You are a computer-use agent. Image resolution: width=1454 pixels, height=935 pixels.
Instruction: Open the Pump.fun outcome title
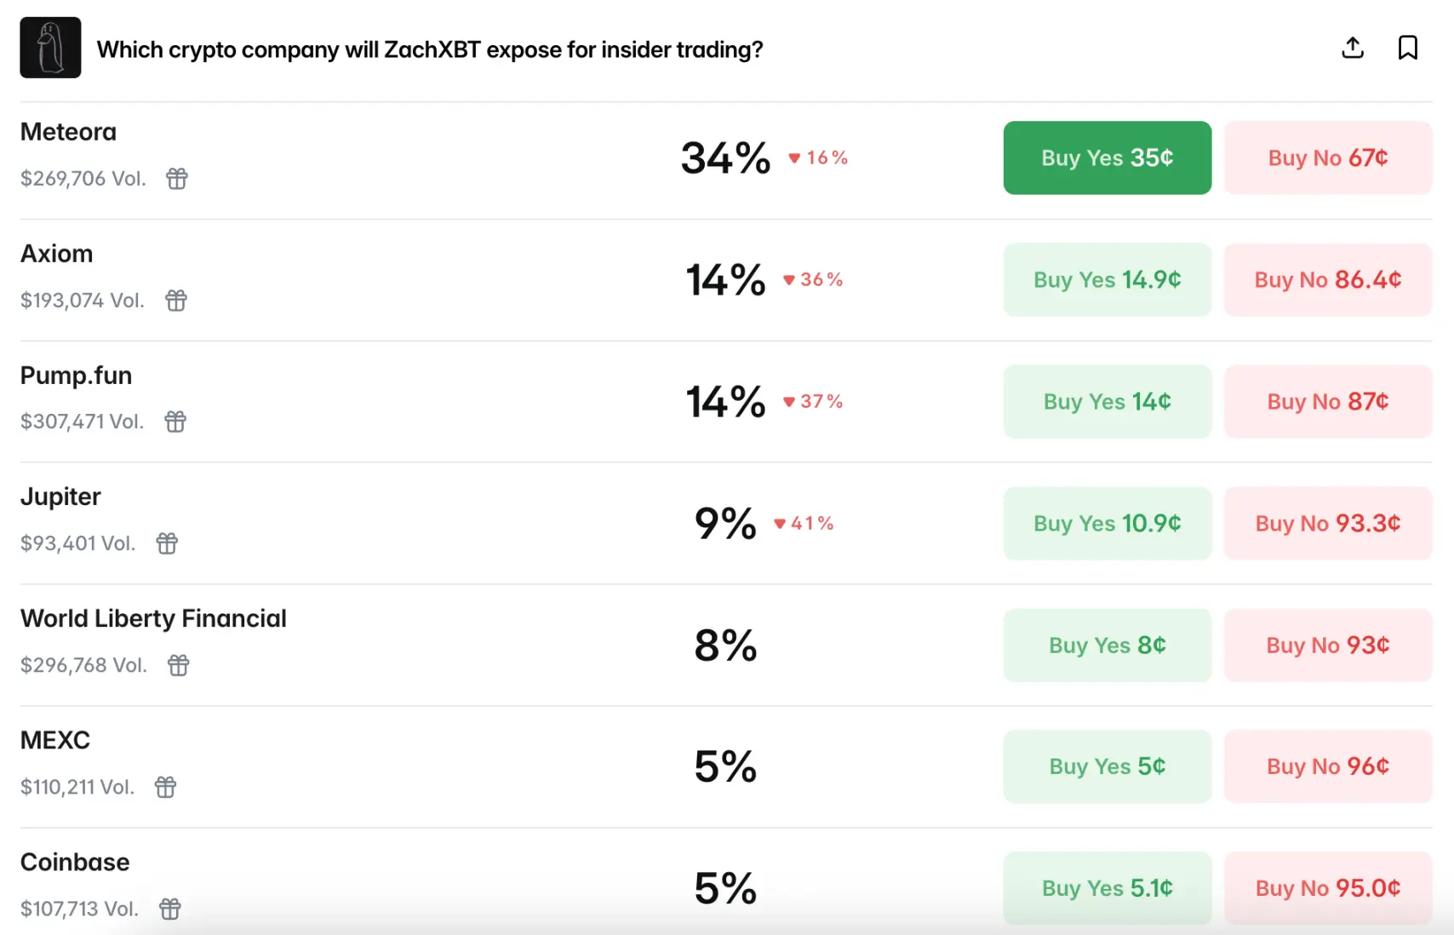76,376
